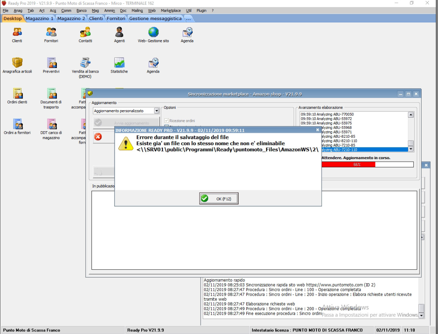The width and height of the screenshot is (438, 334).
Task: Click the Ready Pro strawberry title bar icon
Action: coord(4,3)
